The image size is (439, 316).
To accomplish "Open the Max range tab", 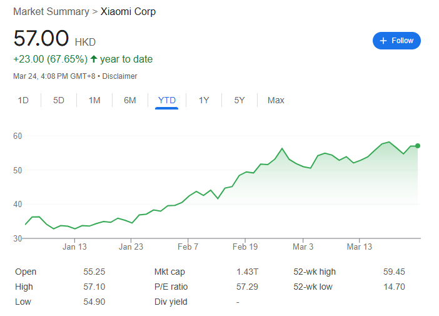I will [276, 100].
